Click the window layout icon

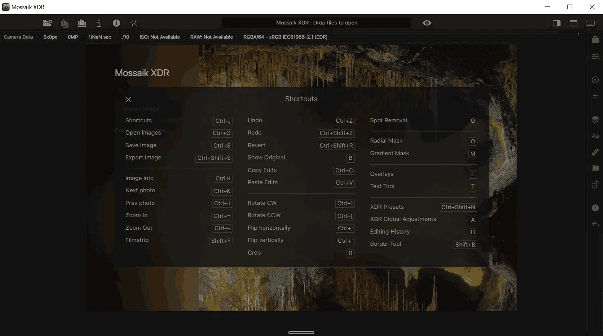pos(574,23)
